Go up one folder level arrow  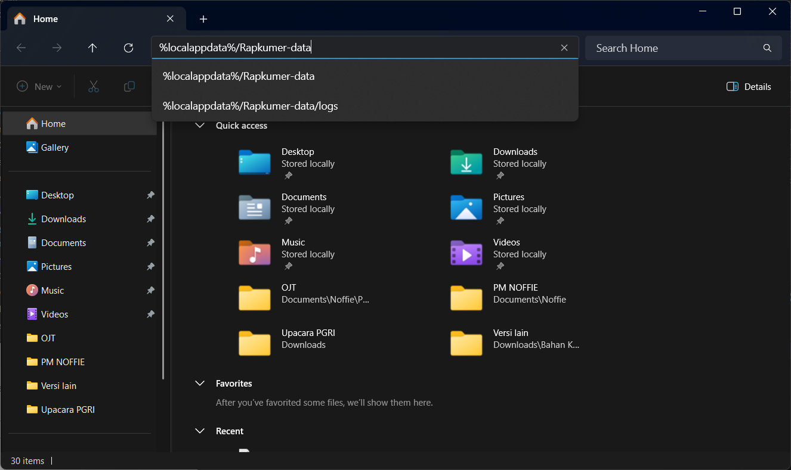(92, 48)
